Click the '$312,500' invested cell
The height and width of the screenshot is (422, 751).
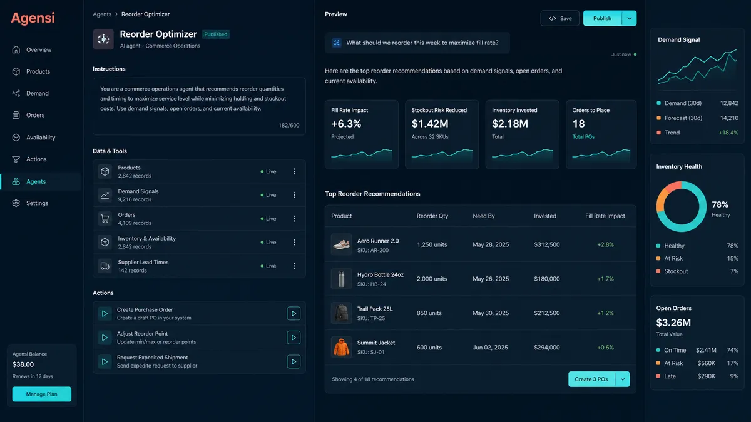[547, 244]
